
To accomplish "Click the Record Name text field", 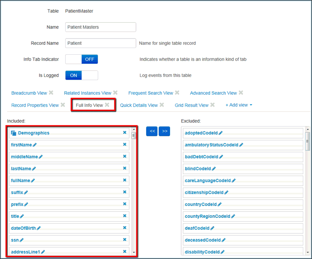I will [101, 43].
